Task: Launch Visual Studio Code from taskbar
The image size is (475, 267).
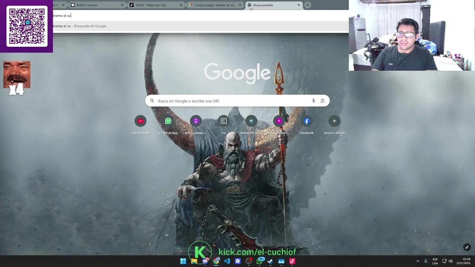Action: (227, 261)
